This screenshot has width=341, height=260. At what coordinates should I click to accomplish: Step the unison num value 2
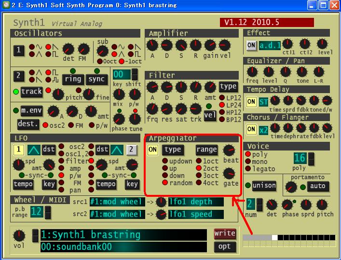pos(259,205)
